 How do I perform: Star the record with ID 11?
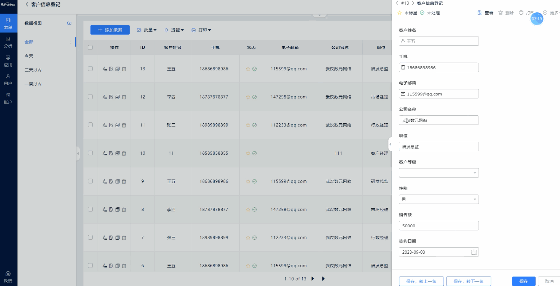point(248,125)
